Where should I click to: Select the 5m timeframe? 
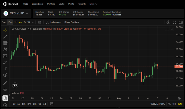pos(4,22)
